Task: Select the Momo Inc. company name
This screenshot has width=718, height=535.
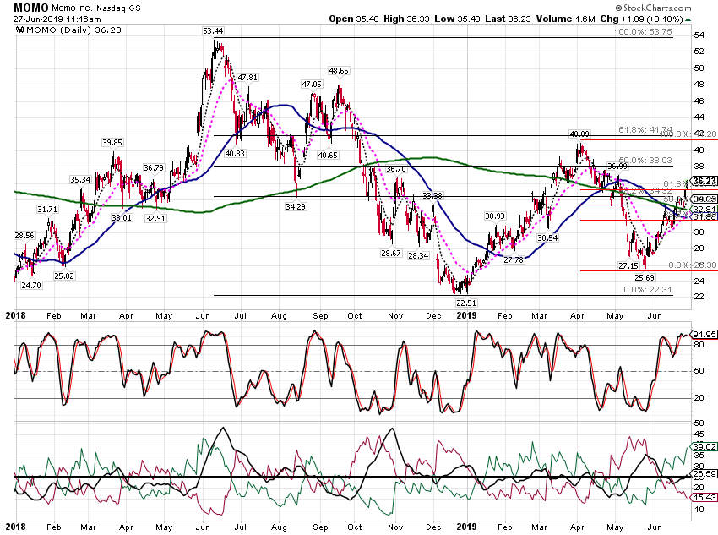Action: [x=73, y=8]
